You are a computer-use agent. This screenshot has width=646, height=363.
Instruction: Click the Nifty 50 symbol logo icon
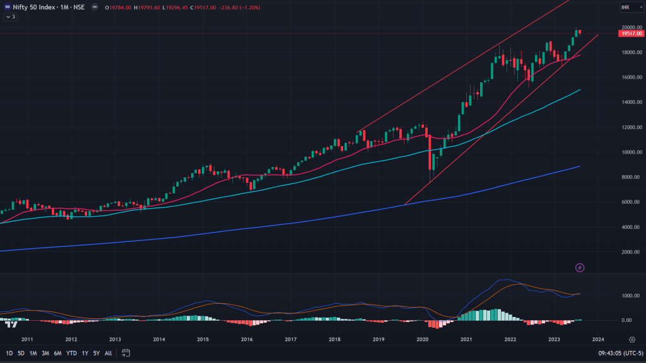pos(7,7)
